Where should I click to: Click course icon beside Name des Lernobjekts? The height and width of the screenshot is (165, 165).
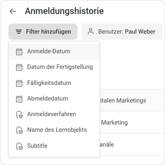20,130
